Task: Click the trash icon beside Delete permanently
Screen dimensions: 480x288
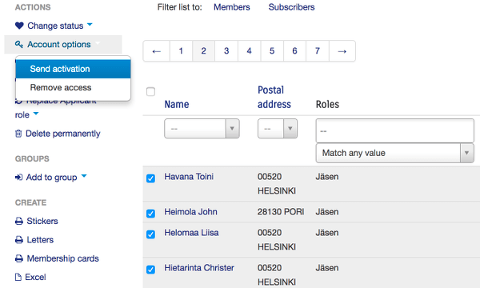Action: point(18,134)
